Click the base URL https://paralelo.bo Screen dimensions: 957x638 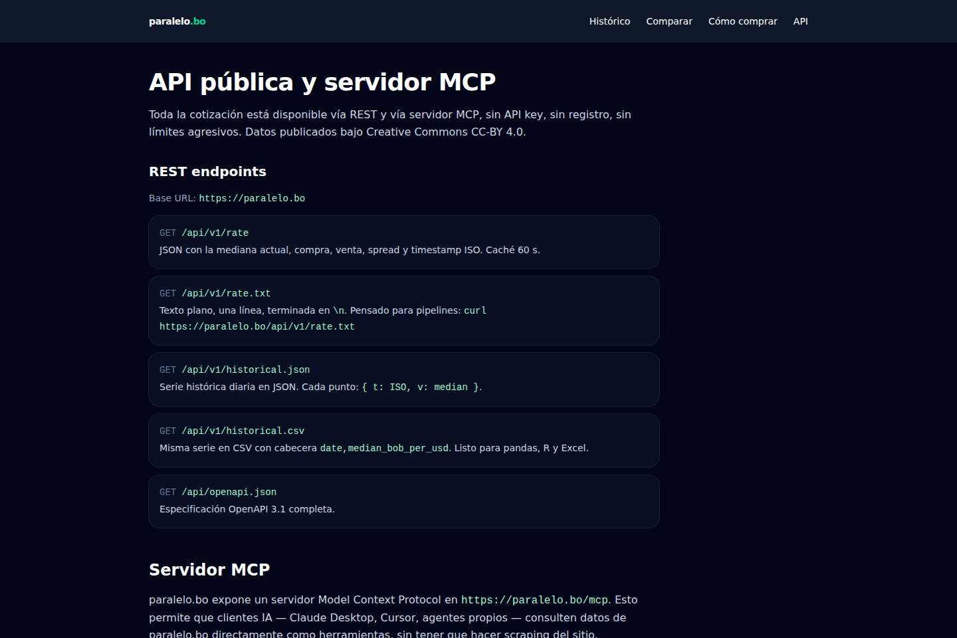click(x=252, y=198)
